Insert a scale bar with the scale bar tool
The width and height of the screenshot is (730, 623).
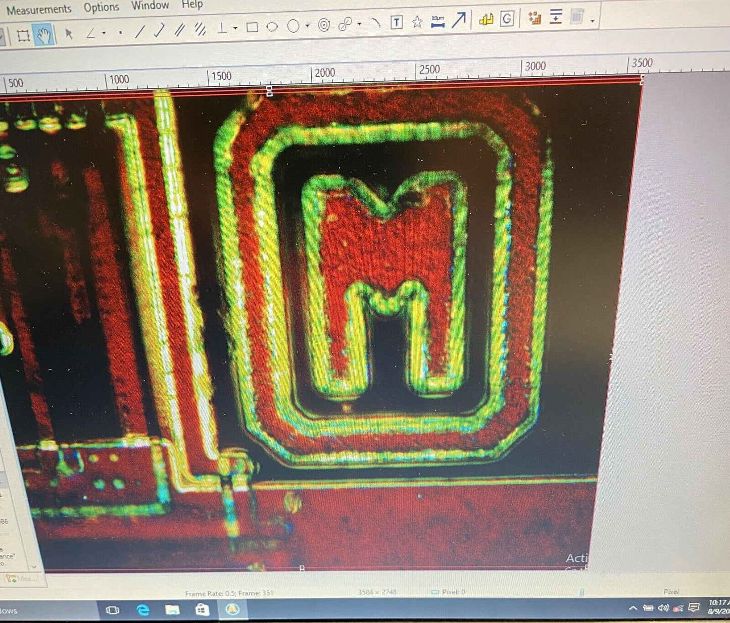437,21
